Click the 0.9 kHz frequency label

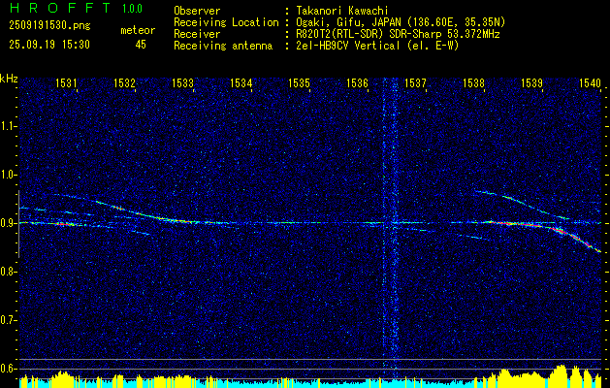pyautogui.click(x=8, y=223)
